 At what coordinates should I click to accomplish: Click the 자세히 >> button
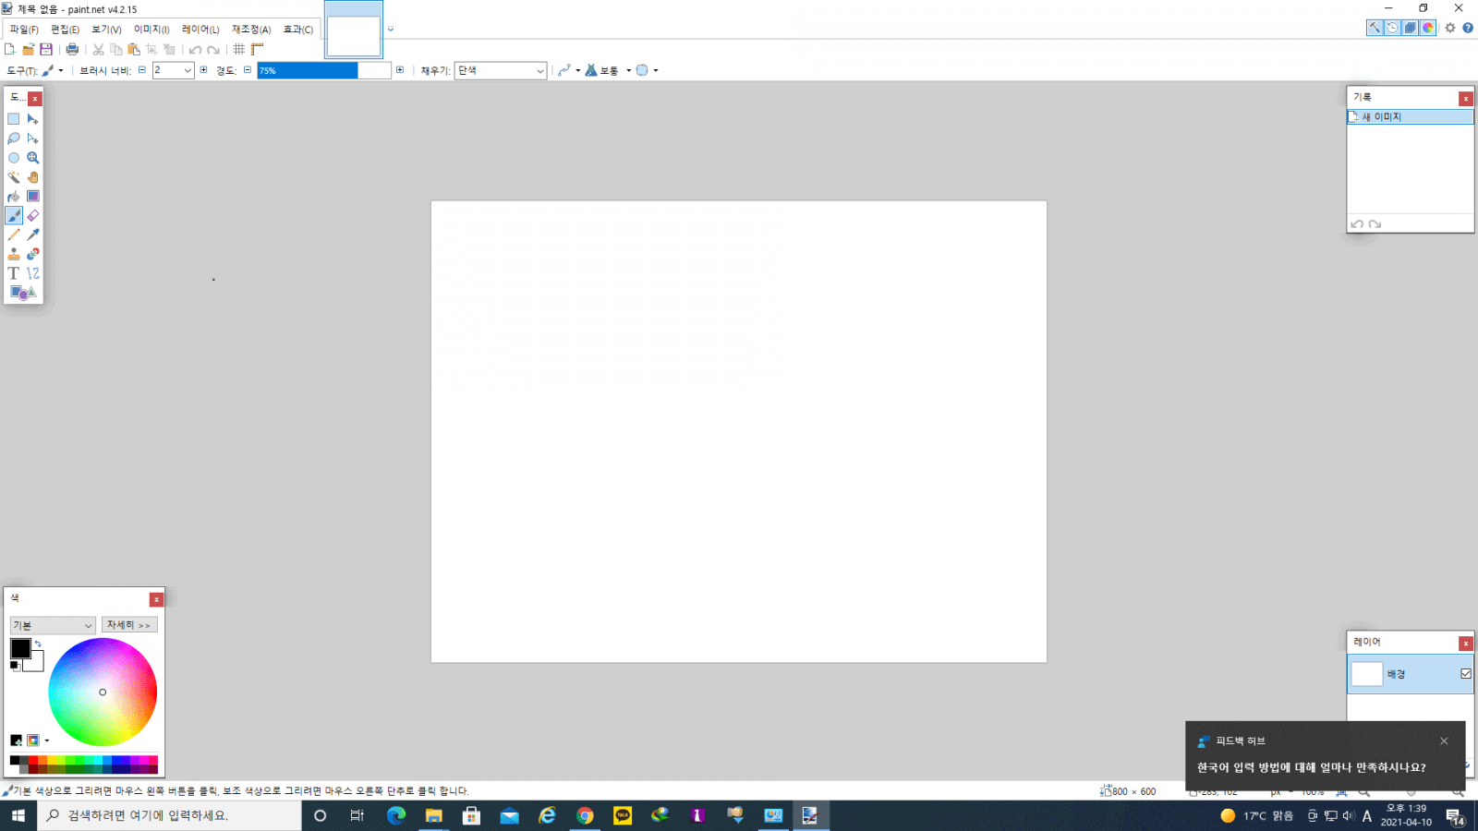[129, 625]
